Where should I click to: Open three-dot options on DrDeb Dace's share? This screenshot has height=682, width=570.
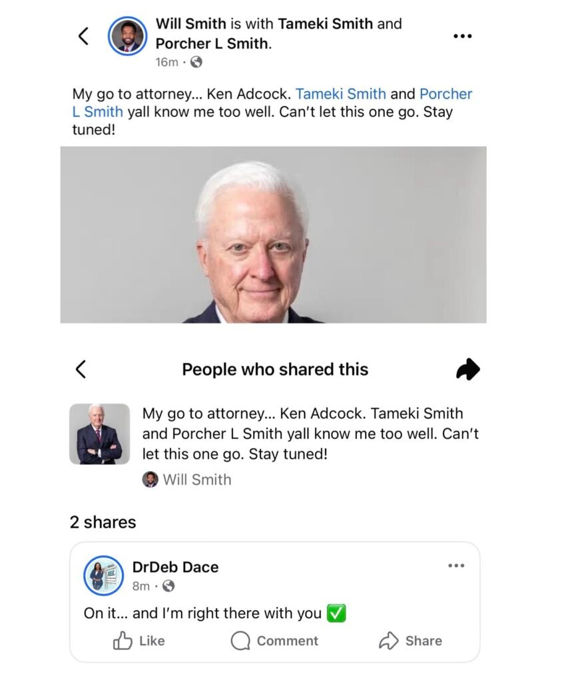tap(456, 565)
